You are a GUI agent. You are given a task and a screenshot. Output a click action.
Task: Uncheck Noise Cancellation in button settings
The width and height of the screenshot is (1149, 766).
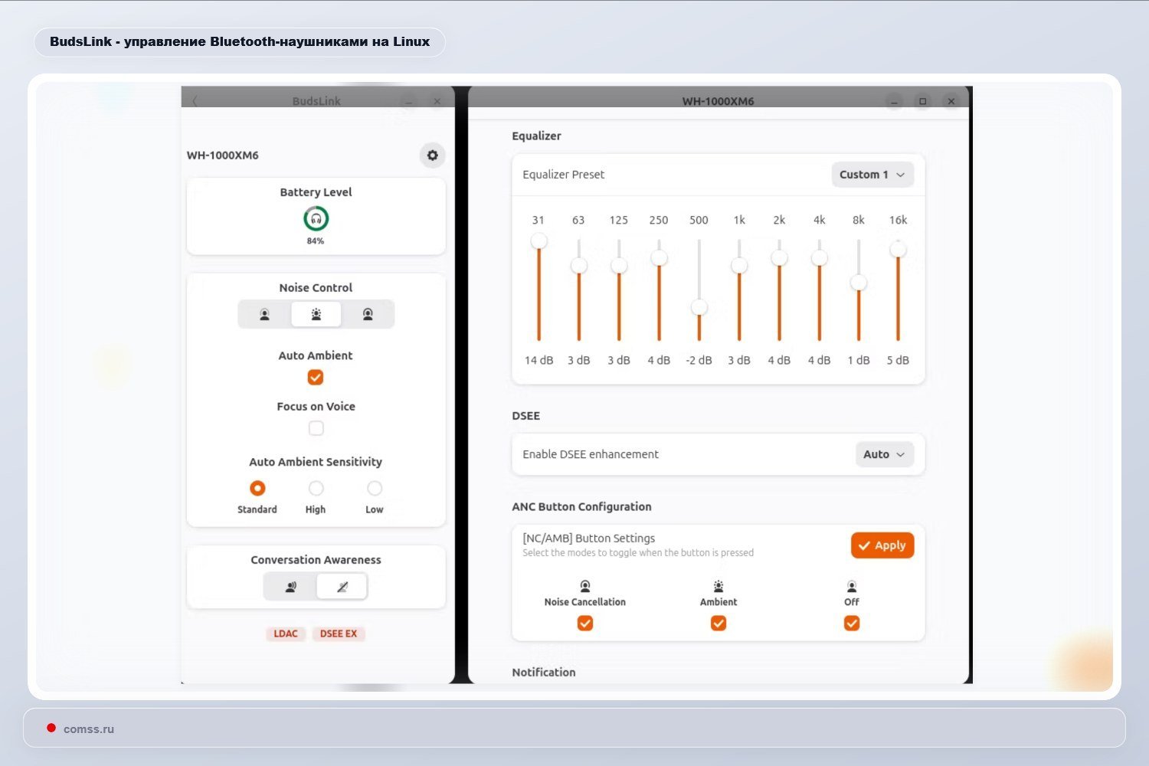[x=585, y=624]
